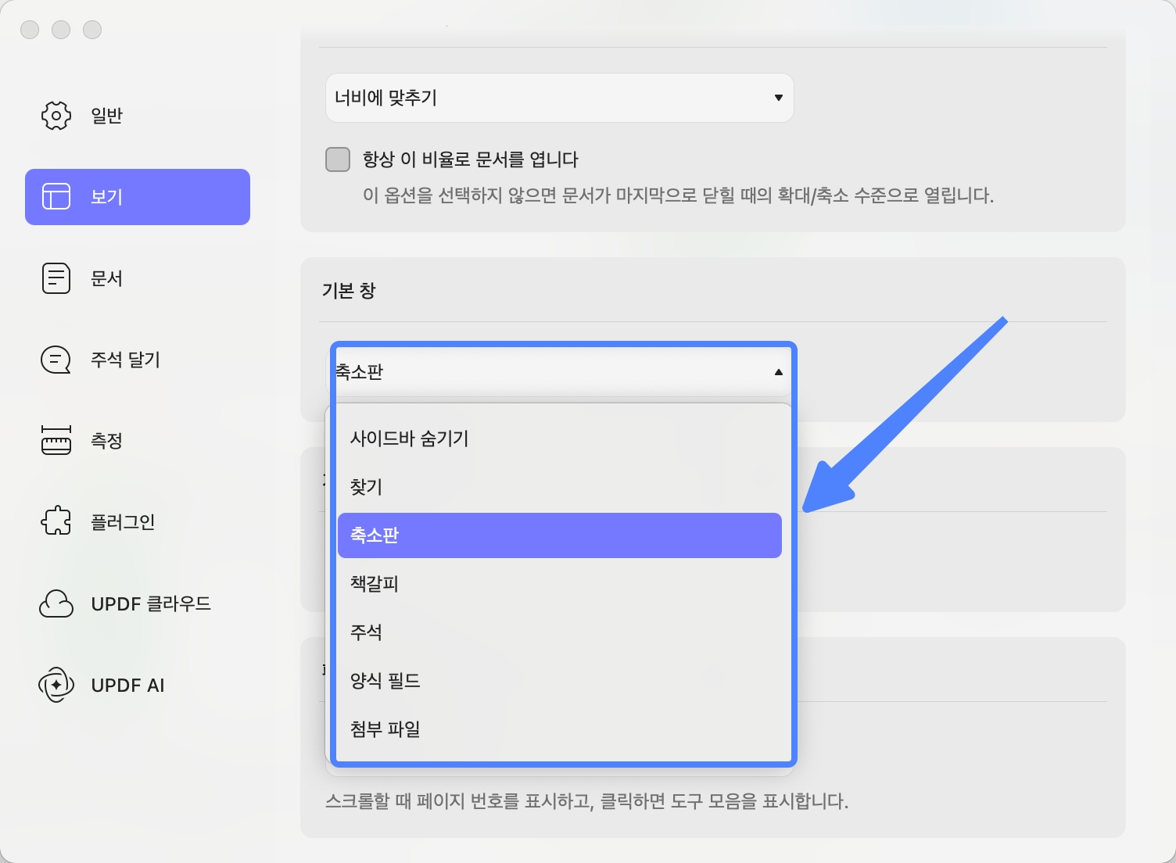The image size is (1176, 863).
Task: Click the arrow of 너비에 맞추기 dropdown
Action: (x=779, y=98)
